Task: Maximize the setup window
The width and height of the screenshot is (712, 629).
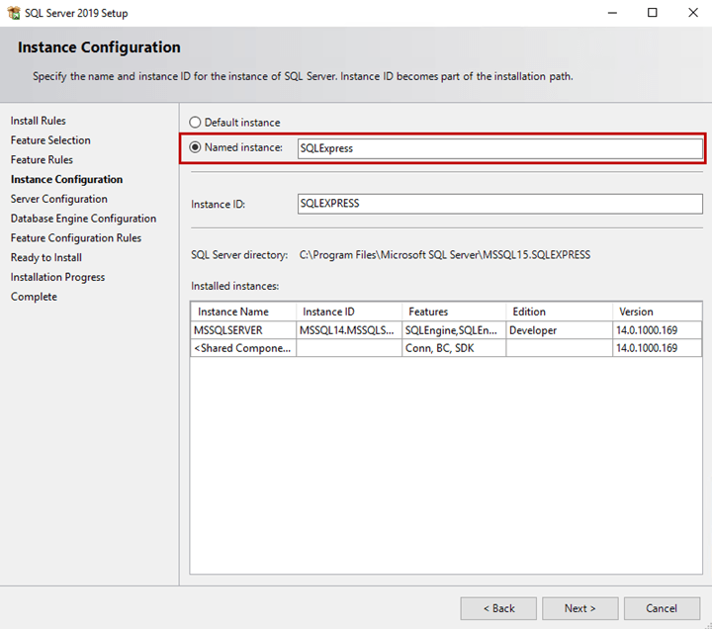Action: 652,13
